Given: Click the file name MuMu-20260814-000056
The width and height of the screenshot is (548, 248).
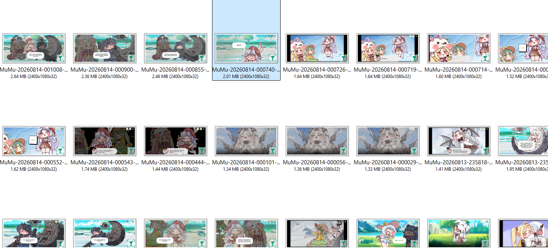Looking at the screenshot, I should click(317, 162).
